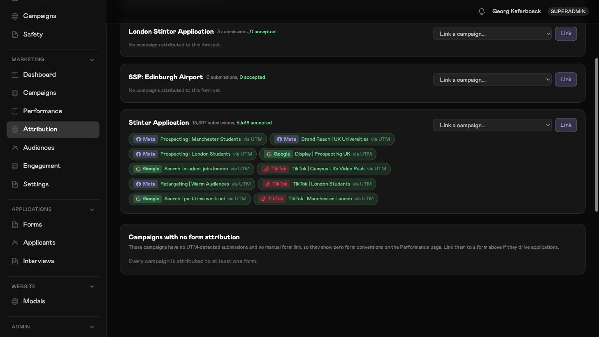Click 'SSP: Edinburgh Airport' form title

(x=166, y=77)
